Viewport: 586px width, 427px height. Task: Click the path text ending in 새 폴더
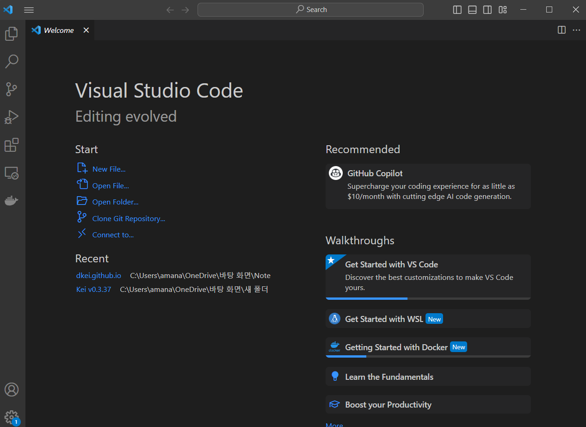[194, 290]
